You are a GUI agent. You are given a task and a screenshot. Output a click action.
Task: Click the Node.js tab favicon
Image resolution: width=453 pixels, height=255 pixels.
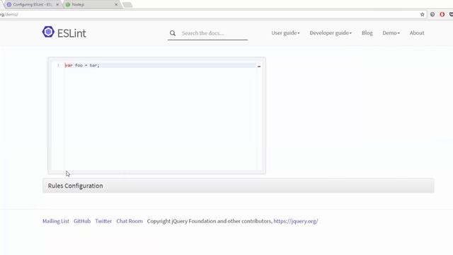[x=68, y=5]
